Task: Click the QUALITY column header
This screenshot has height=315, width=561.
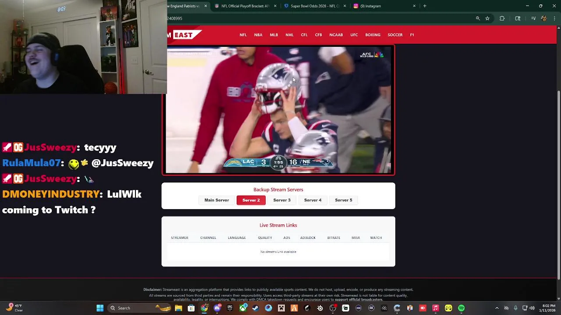Action: click(265, 238)
